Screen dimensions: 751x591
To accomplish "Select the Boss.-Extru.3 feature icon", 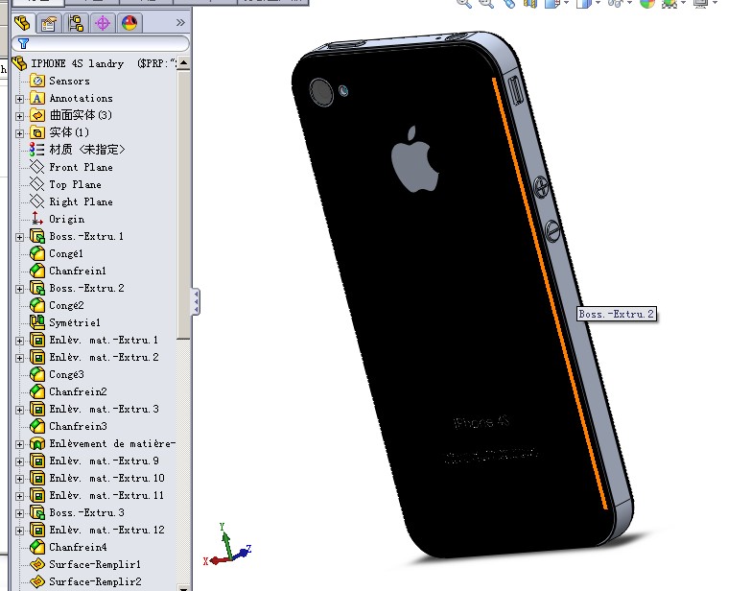I will pyautogui.click(x=37, y=512).
